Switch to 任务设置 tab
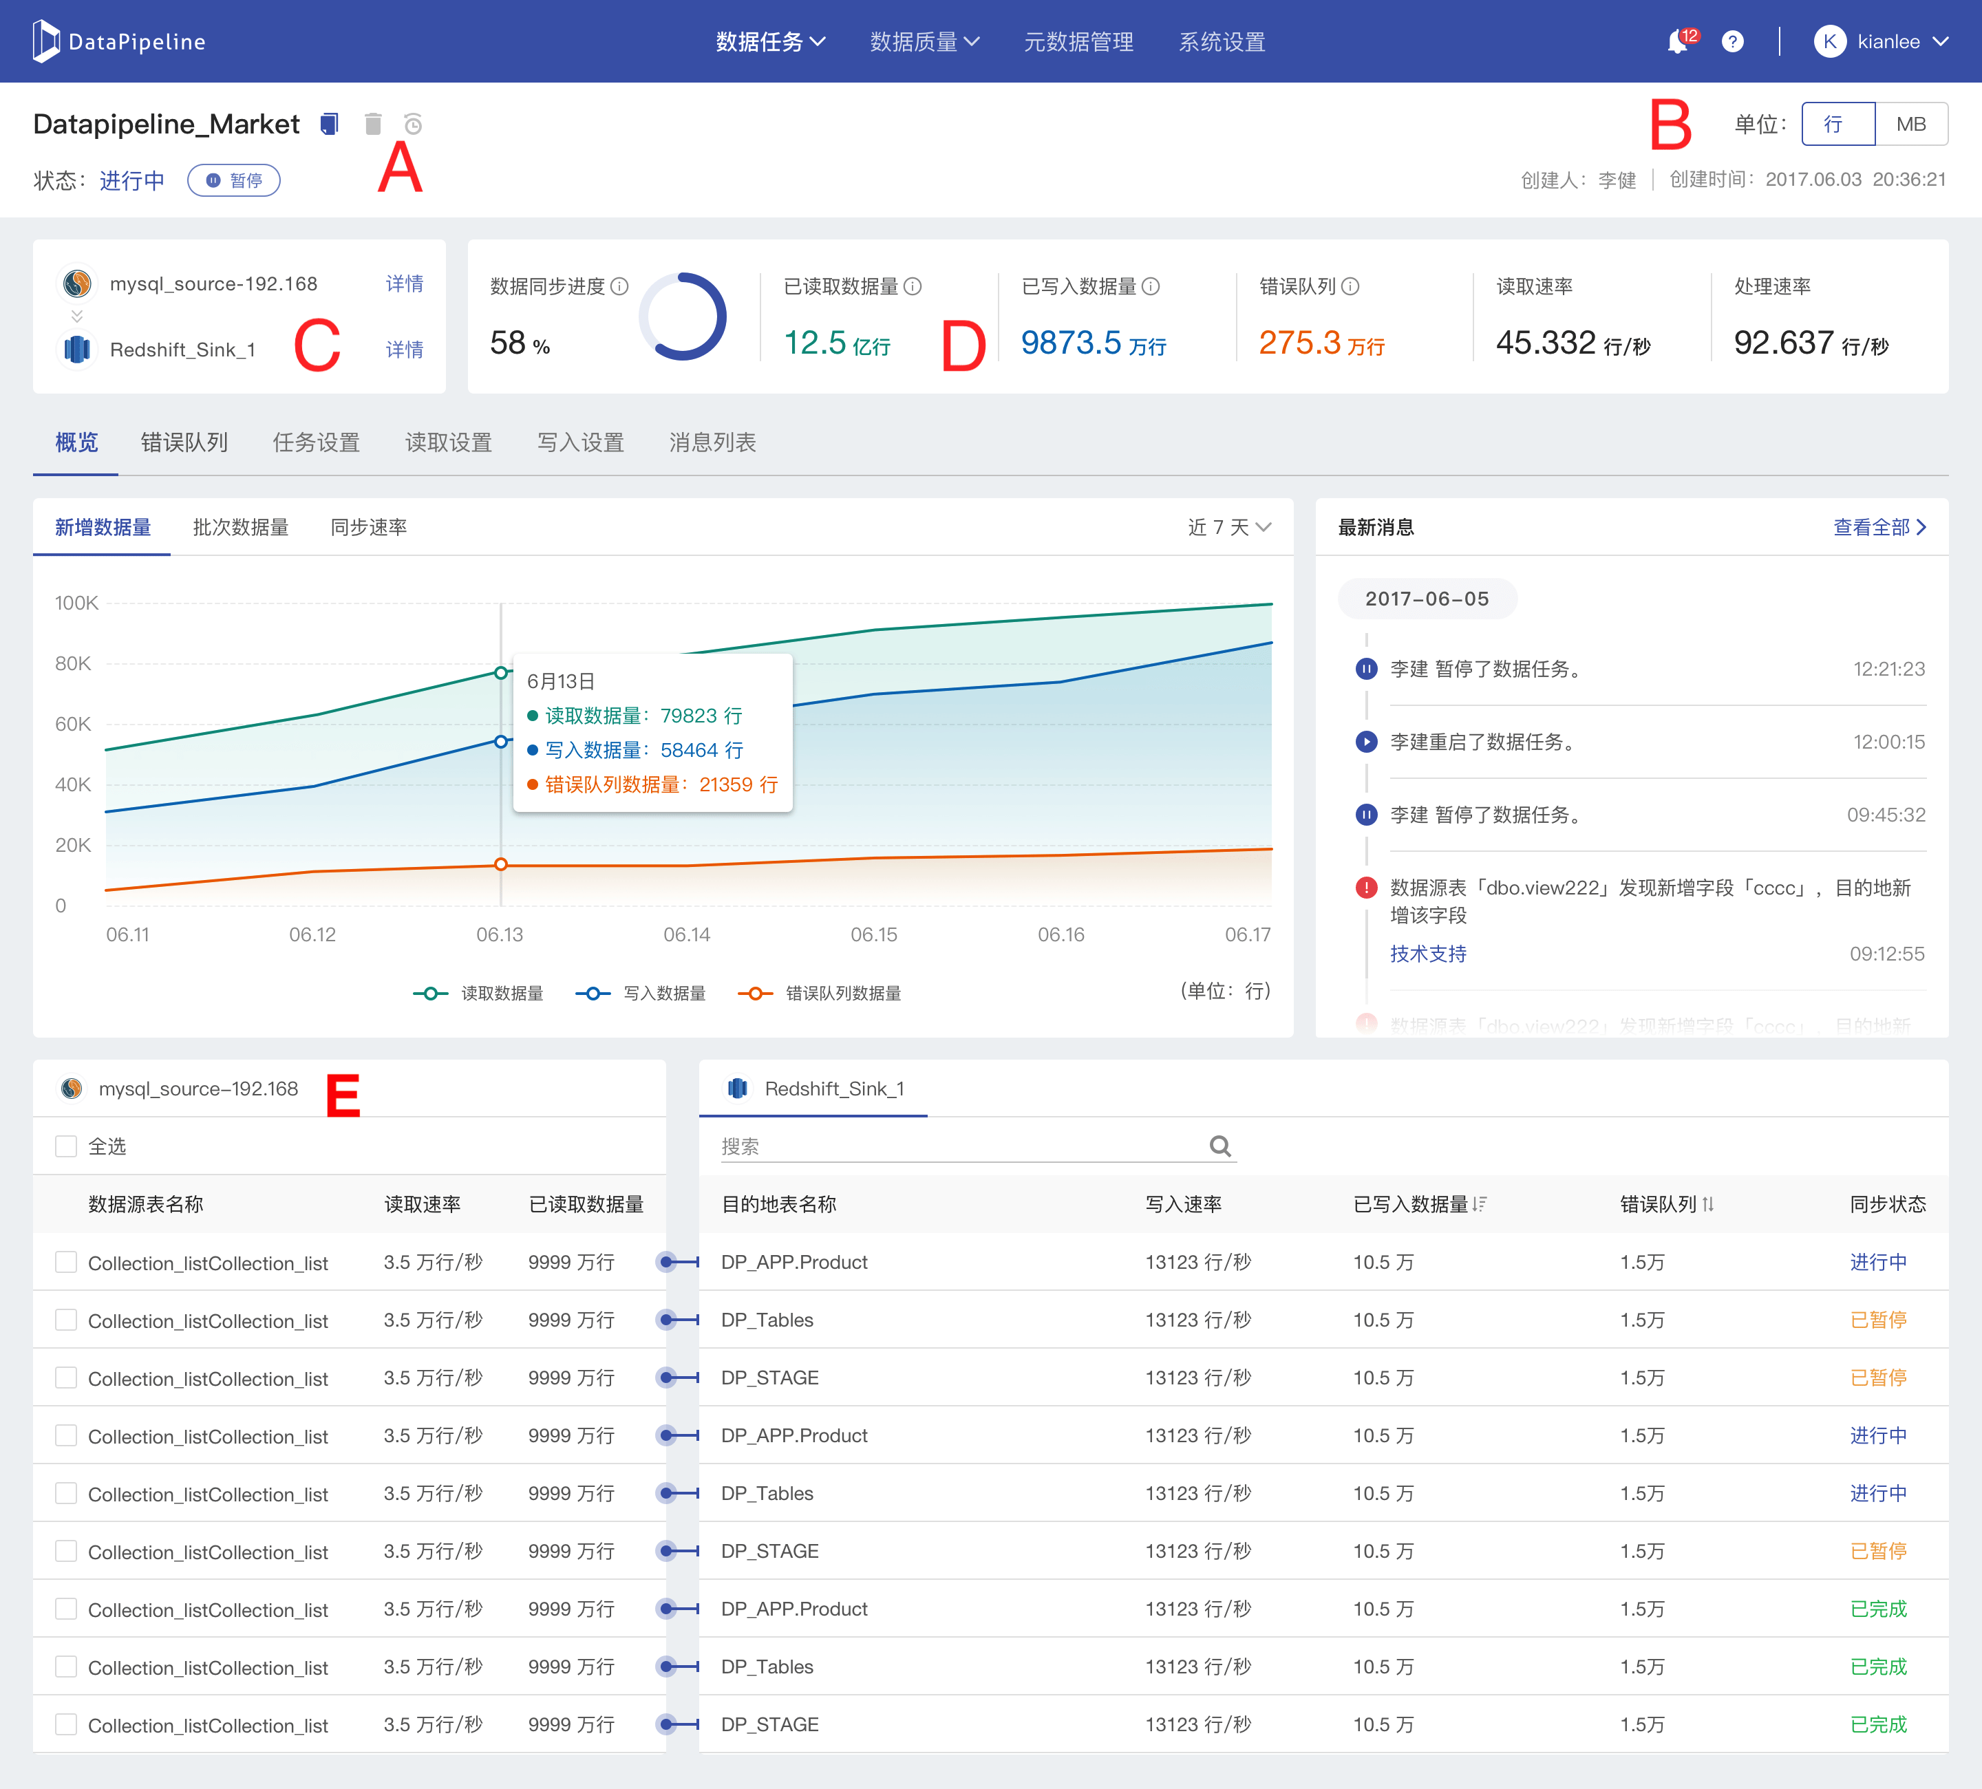This screenshot has width=1982, height=1789. click(x=316, y=442)
